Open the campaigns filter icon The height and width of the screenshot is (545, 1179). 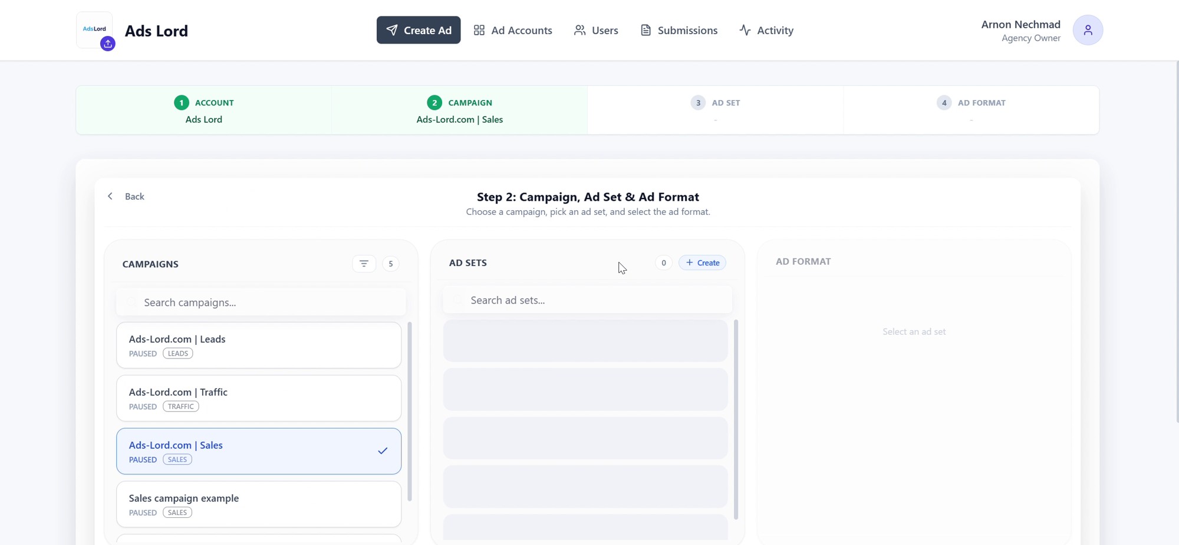pyautogui.click(x=364, y=264)
